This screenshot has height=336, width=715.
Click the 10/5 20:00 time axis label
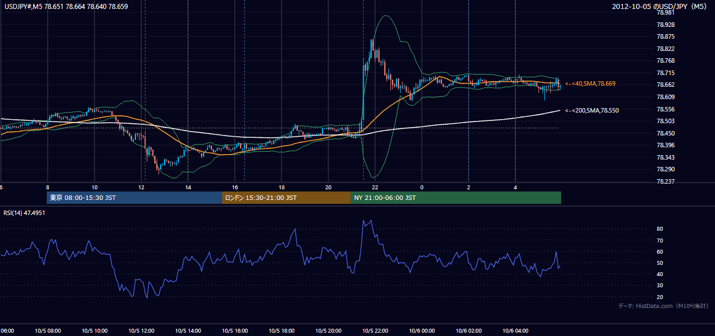(328, 330)
